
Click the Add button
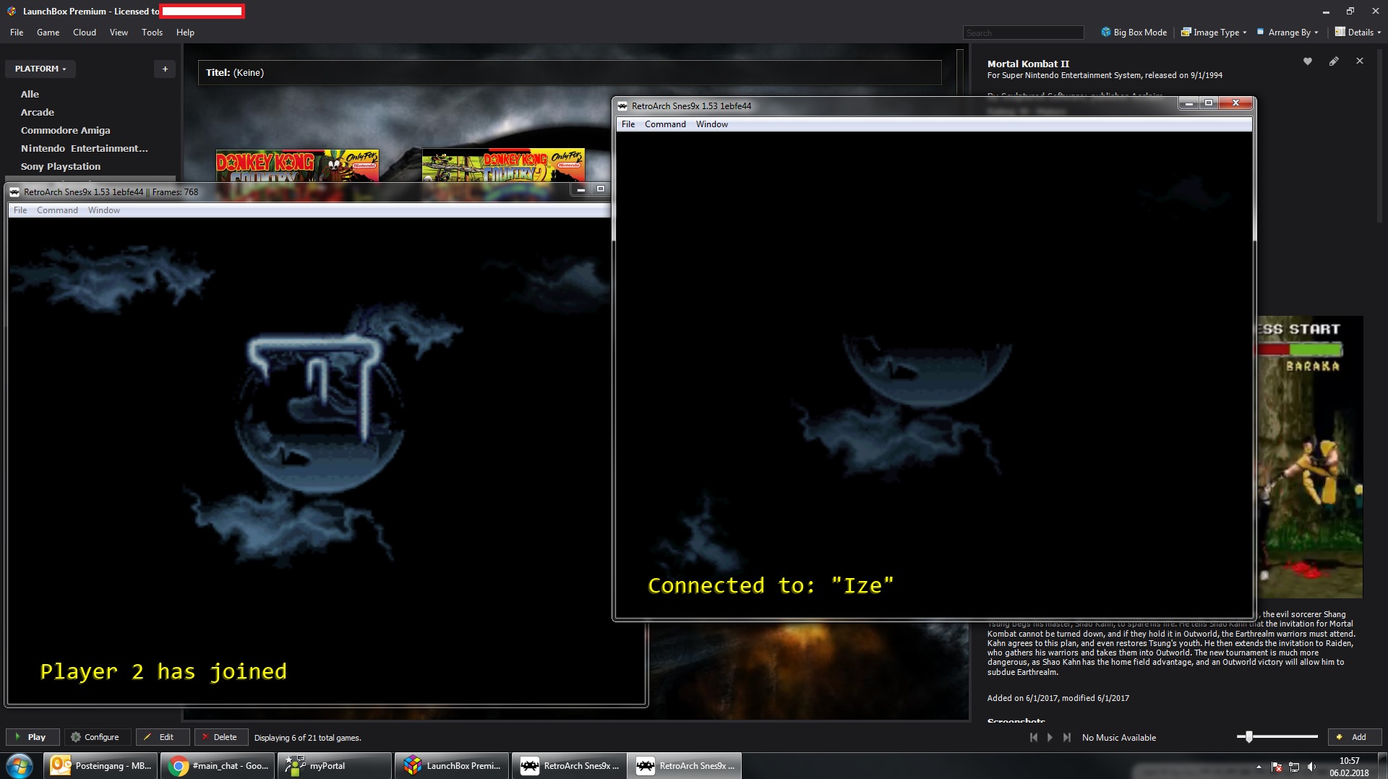coord(1354,737)
